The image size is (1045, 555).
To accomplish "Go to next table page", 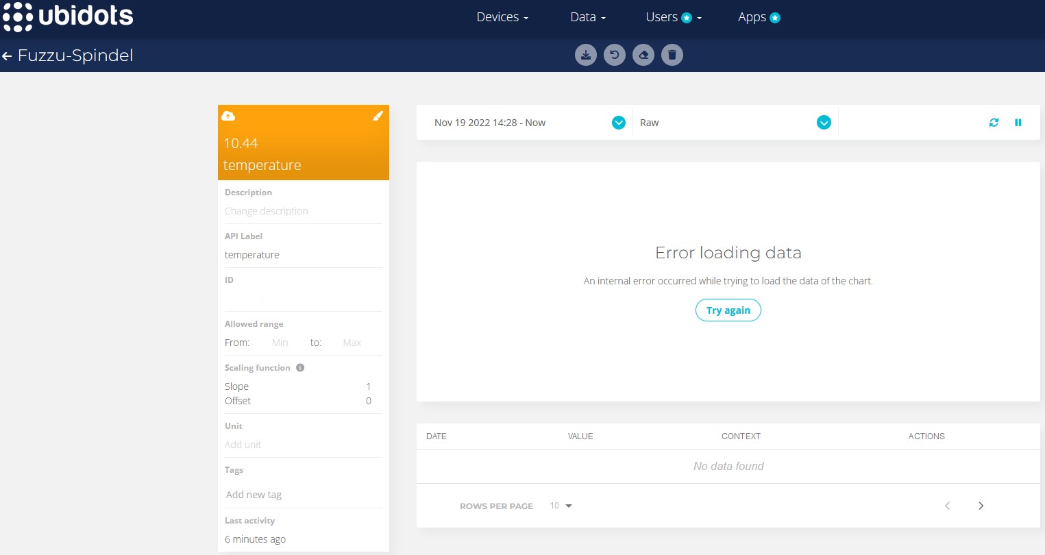I will pyautogui.click(x=981, y=506).
